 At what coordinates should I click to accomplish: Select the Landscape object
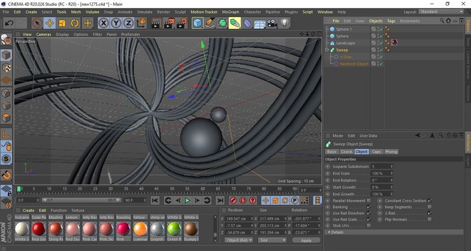pos(345,43)
